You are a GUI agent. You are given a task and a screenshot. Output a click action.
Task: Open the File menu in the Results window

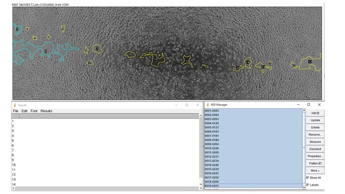pos(15,111)
